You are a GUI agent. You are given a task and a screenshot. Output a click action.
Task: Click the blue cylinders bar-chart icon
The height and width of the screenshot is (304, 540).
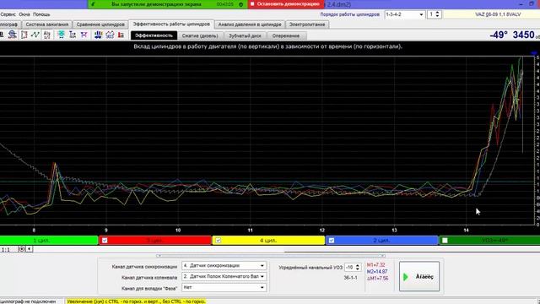tap(98, 35)
